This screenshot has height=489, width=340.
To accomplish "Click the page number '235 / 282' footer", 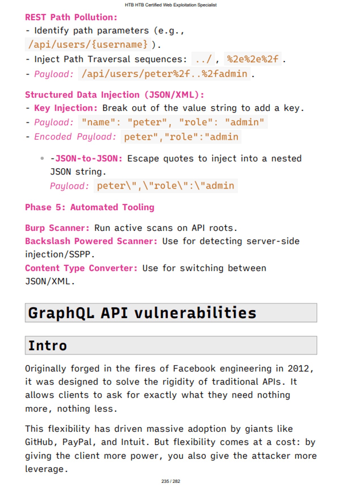I will coord(171,481).
